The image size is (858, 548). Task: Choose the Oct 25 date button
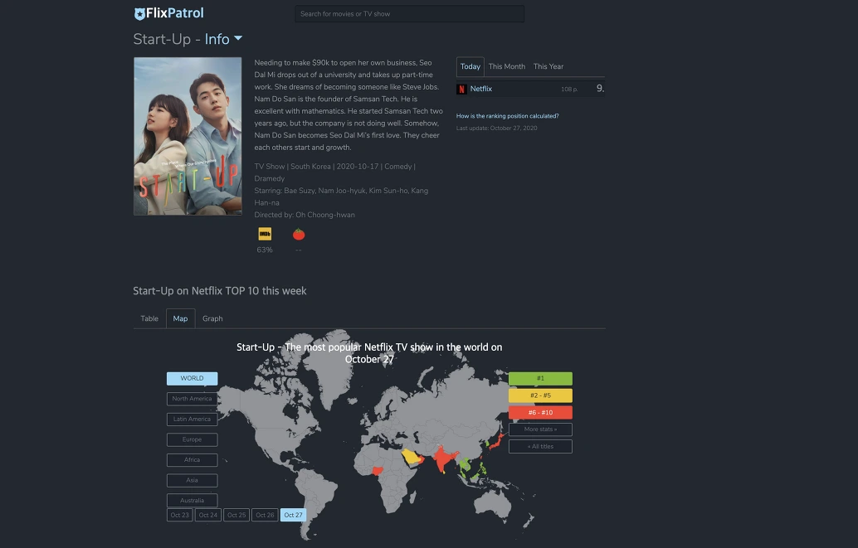[x=236, y=515]
